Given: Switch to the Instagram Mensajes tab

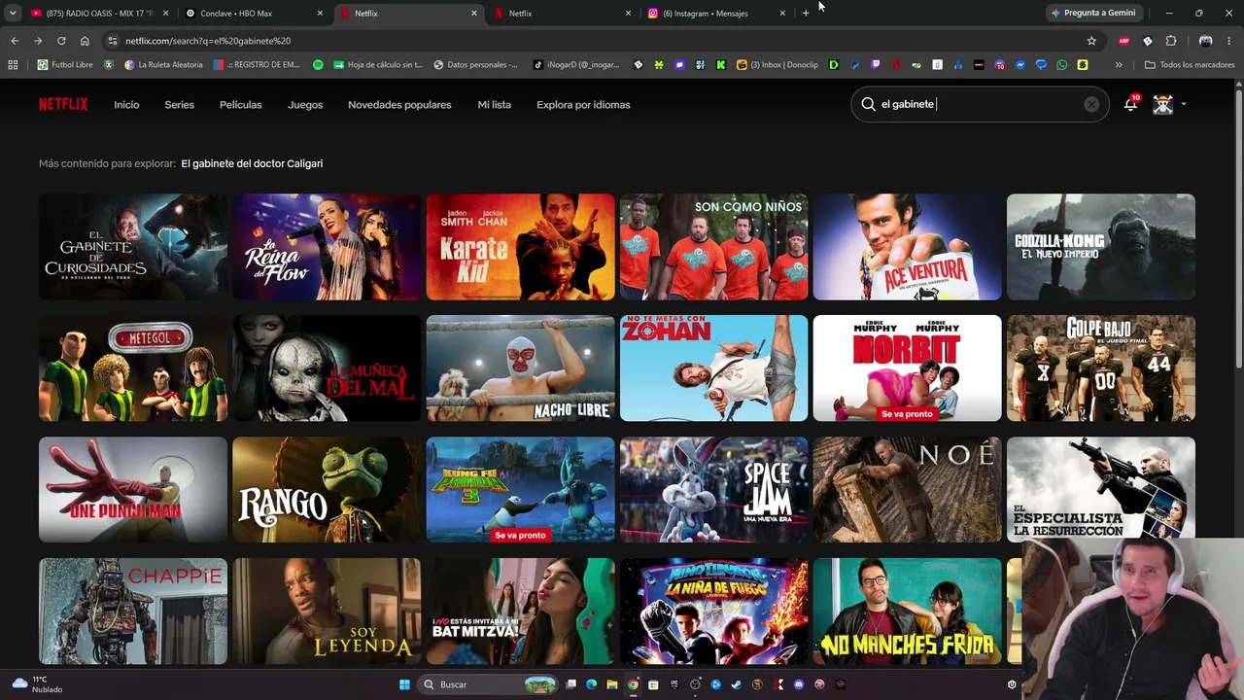Looking at the screenshot, I should [717, 14].
